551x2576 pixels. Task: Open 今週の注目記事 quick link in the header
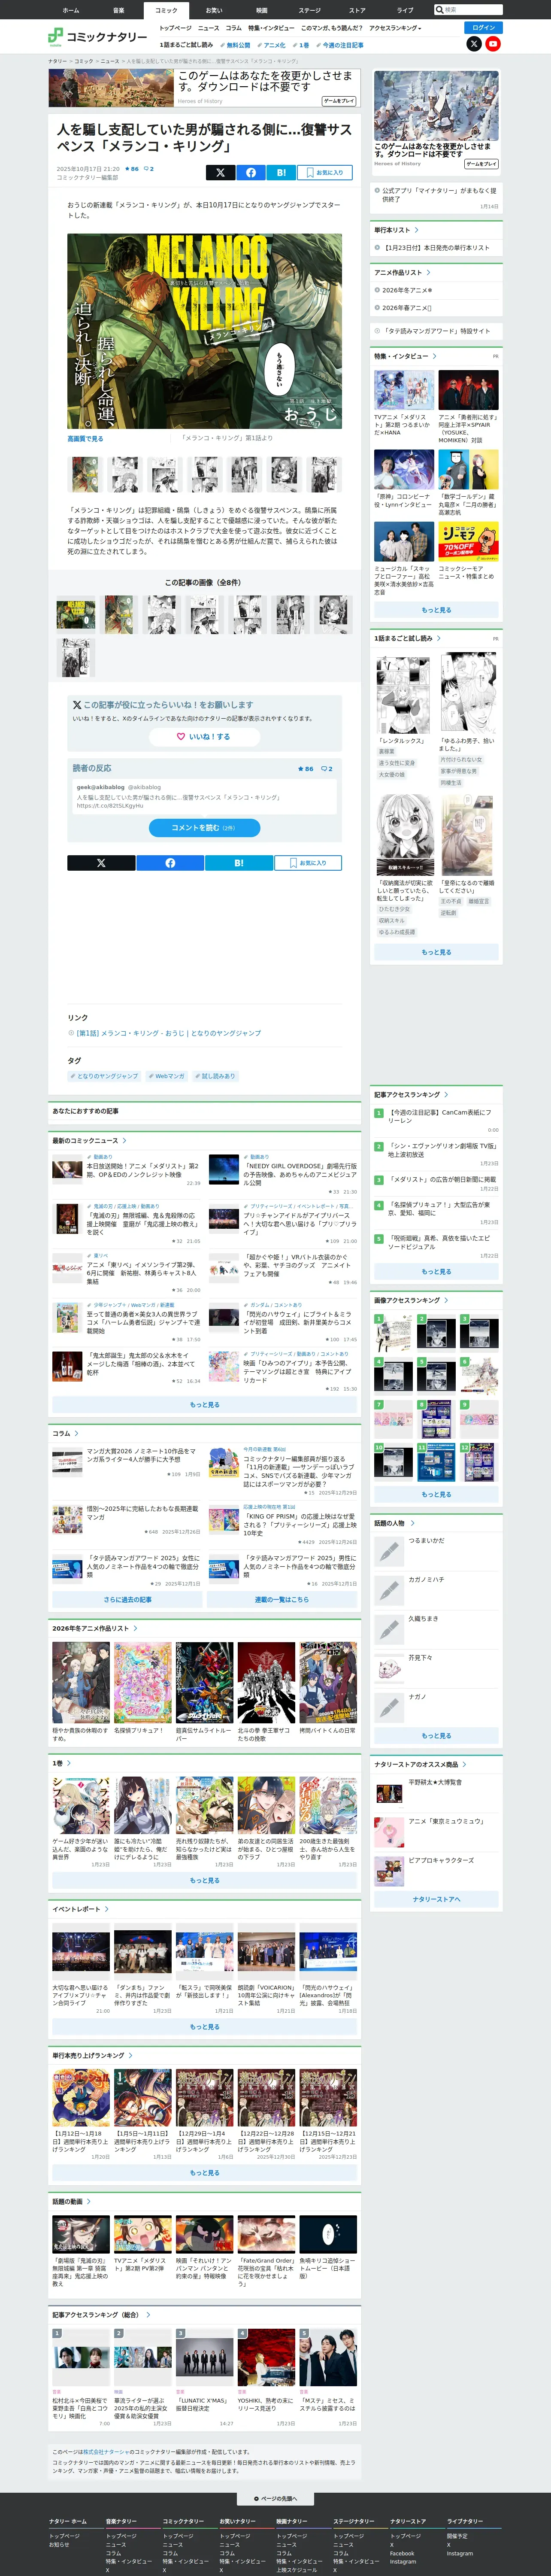tap(339, 45)
